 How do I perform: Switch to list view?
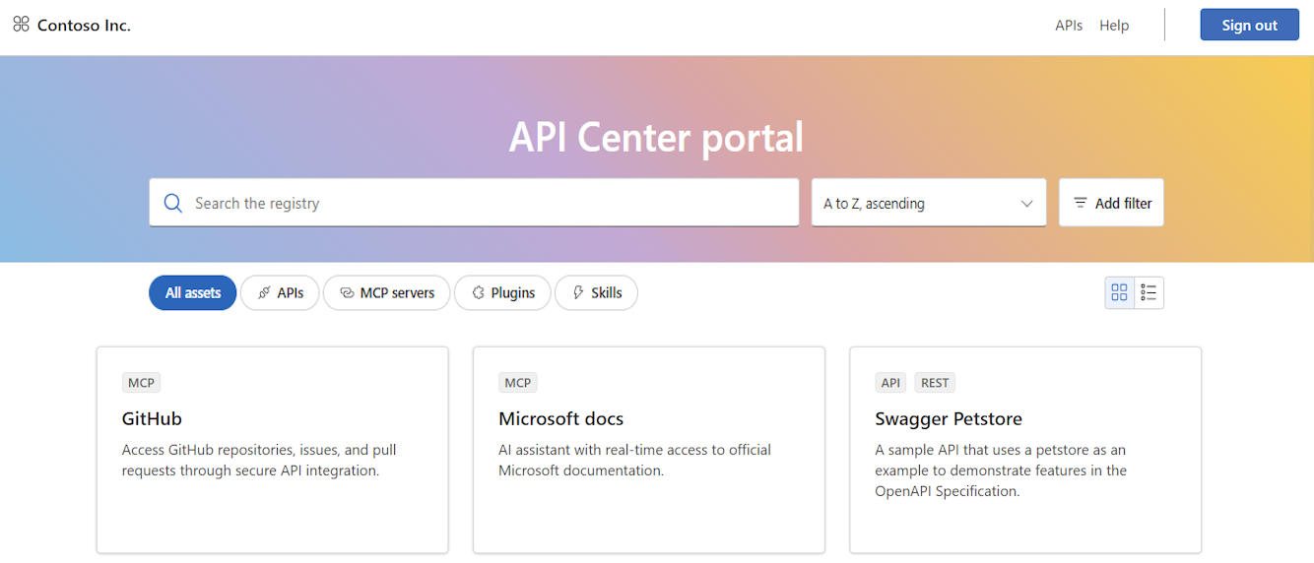pyautogui.click(x=1149, y=292)
